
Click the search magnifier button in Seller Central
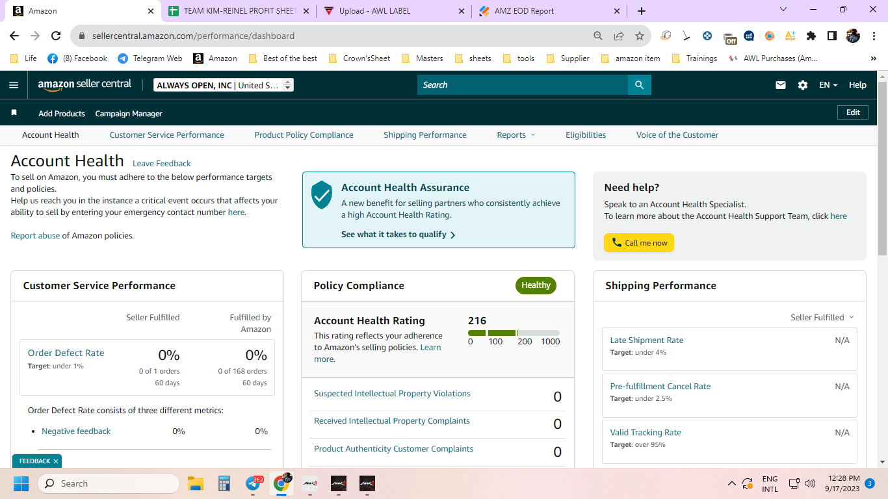(639, 85)
